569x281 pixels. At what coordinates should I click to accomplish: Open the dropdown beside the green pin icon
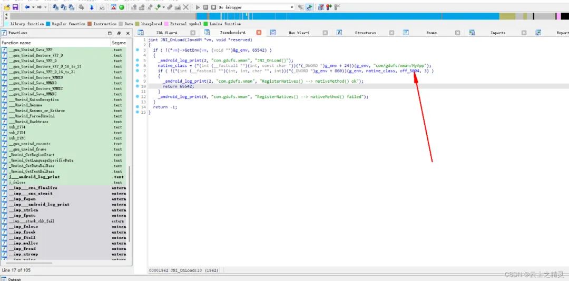[x=164, y=7]
